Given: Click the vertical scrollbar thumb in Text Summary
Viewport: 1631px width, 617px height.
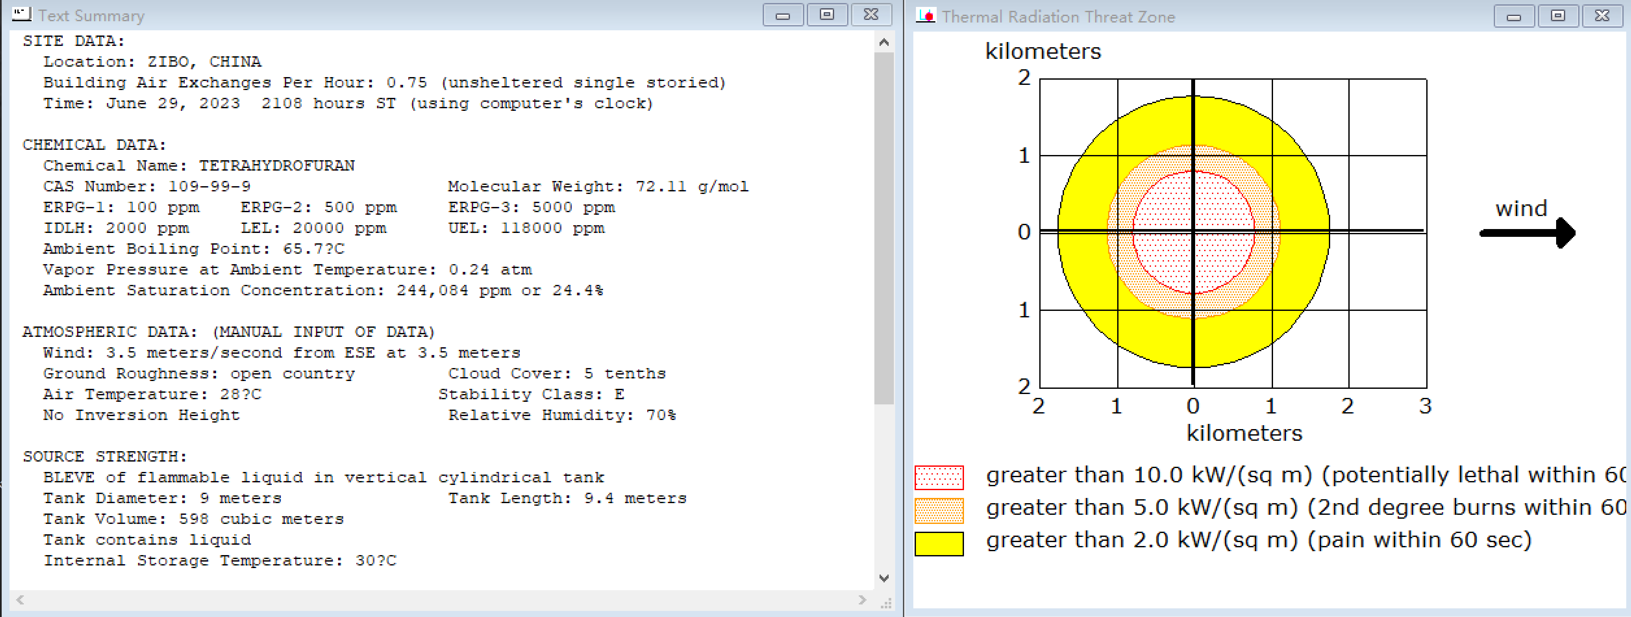Looking at the screenshot, I should pyautogui.click(x=884, y=228).
